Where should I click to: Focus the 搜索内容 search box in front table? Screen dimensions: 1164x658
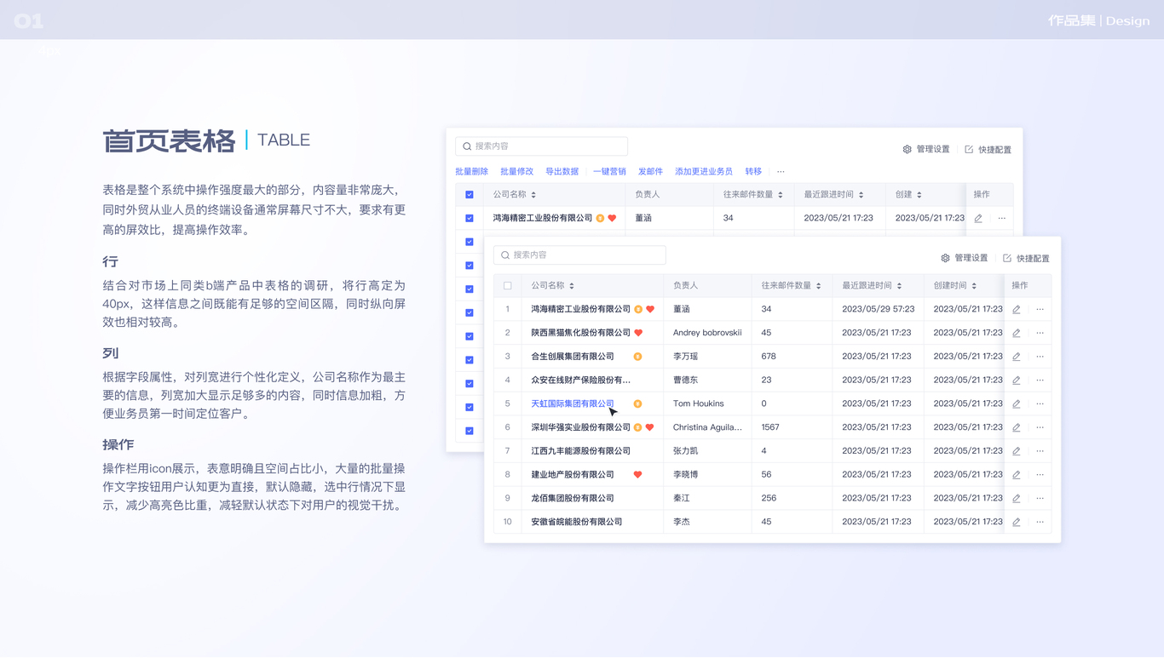click(579, 255)
